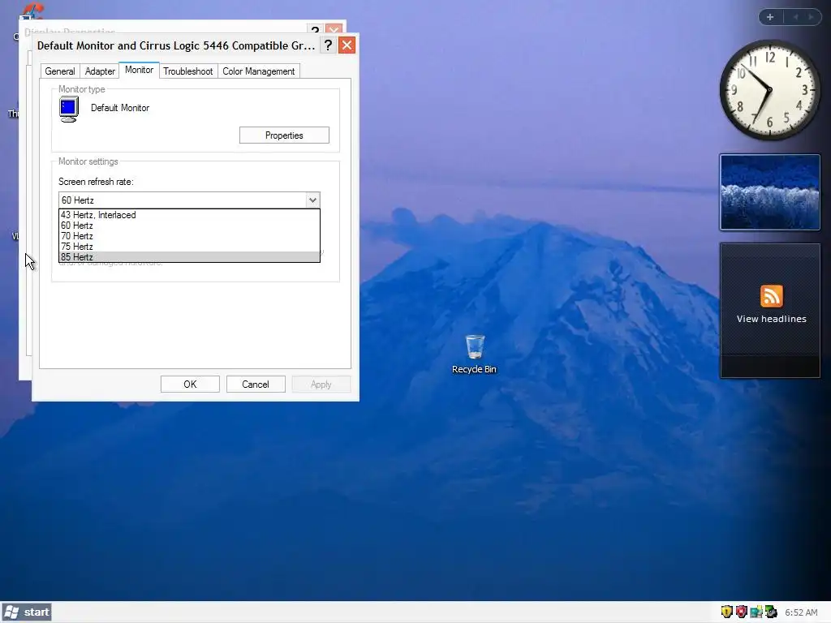Image resolution: width=831 pixels, height=623 pixels.
Task: Click the question mark help icon
Action: pos(328,45)
